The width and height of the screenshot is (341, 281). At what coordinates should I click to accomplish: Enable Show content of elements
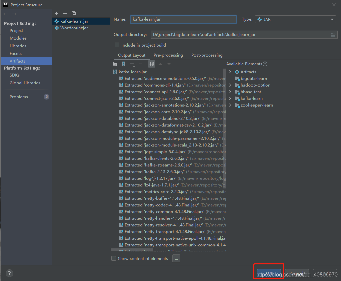click(x=114, y=258)
